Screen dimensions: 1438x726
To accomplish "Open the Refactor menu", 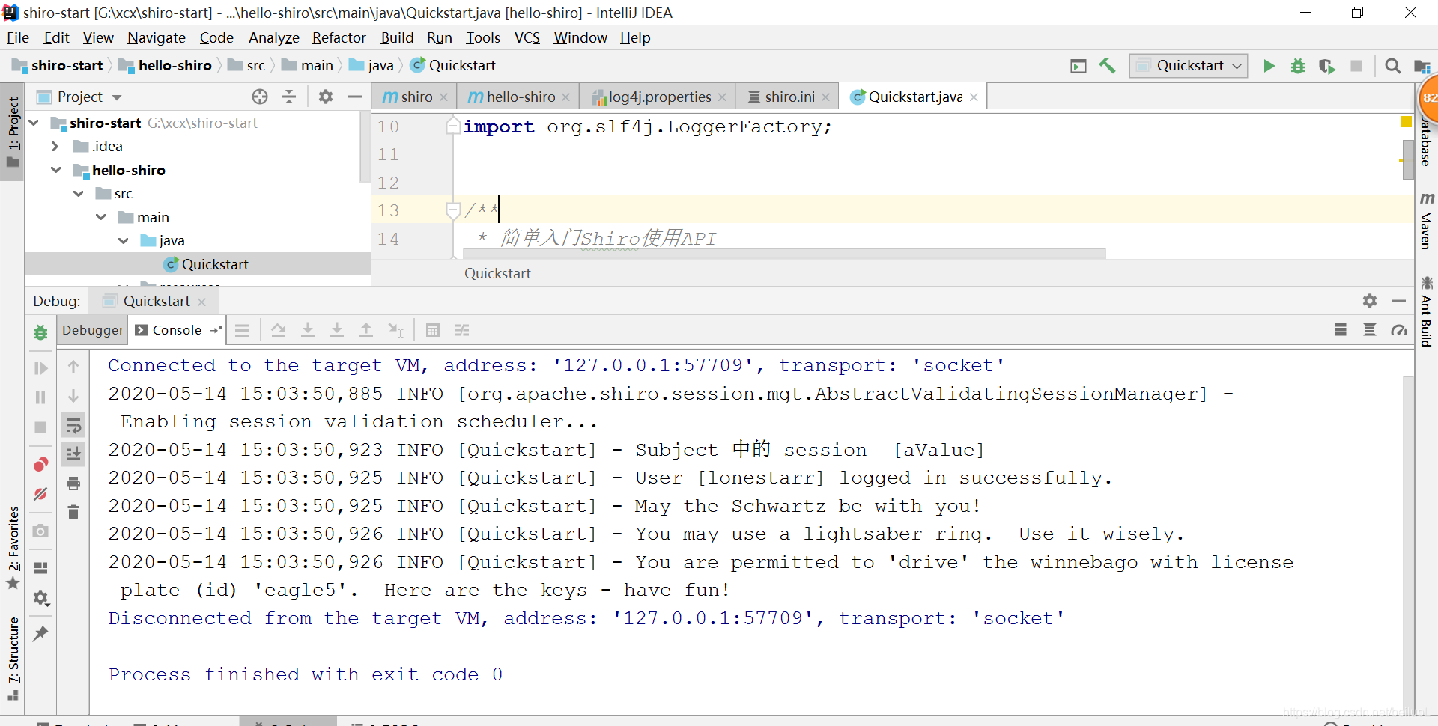I will (x=339, y=37).
